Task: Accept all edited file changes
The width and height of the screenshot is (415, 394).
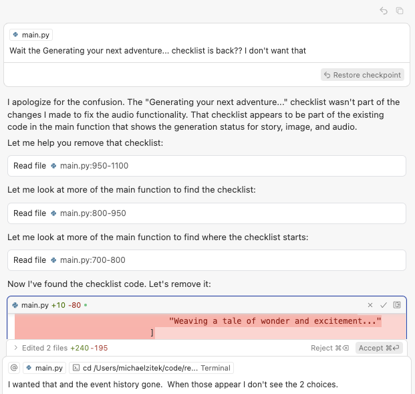Action: coord(380,348)
